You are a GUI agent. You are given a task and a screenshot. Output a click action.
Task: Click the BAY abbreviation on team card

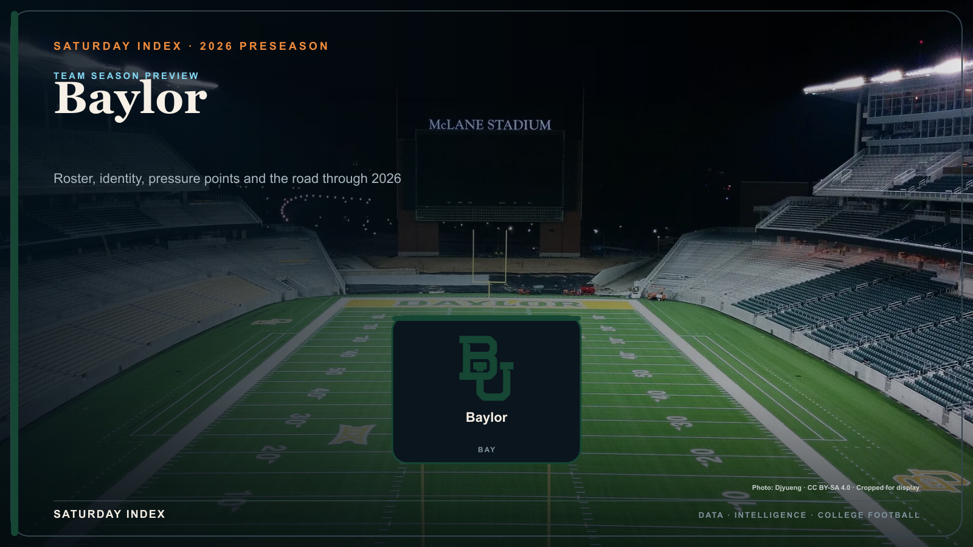(x=486, y=450)
